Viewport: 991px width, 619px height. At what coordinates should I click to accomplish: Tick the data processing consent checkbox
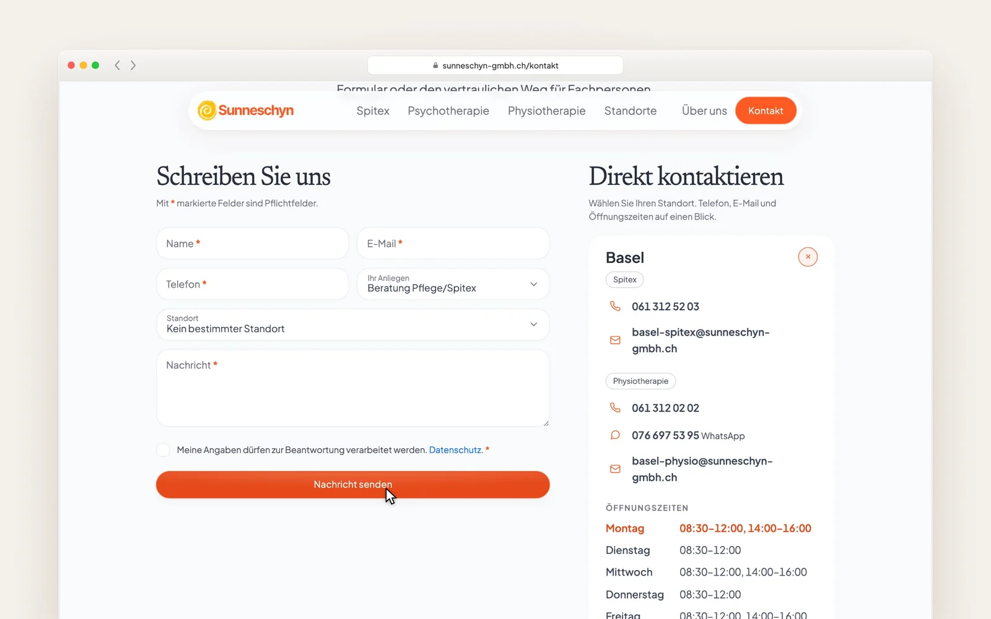point(163,450)
